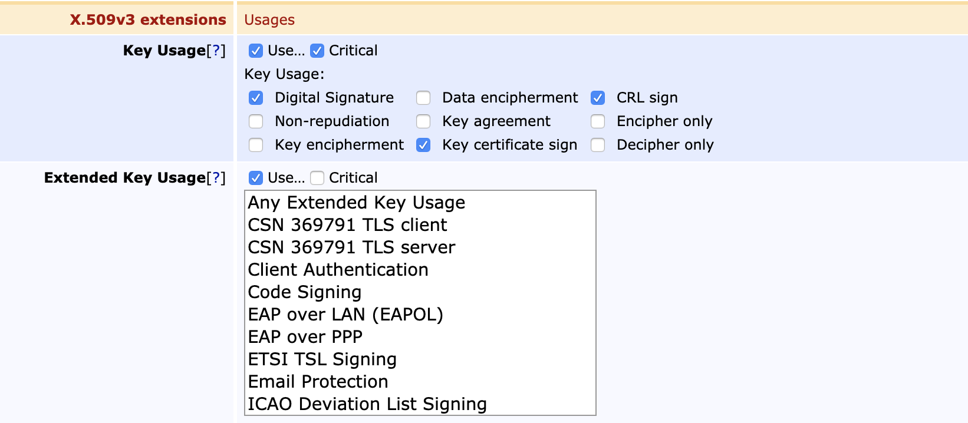The height and width of the screenshot is (423, 968).
Task: Enable the Non-repudiation checkbox
Action: tap(256, 121)
